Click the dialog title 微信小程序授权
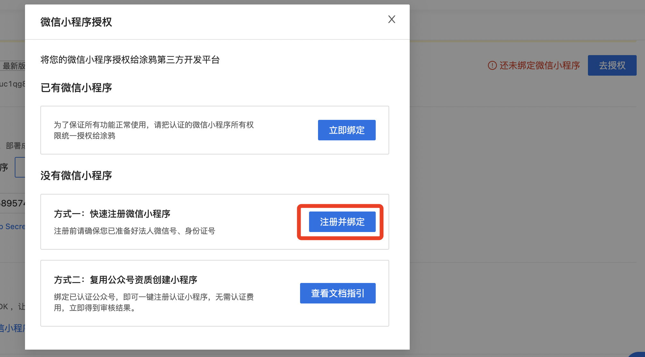The height and width of the screenshot is (357, 645). pos(76,22)
